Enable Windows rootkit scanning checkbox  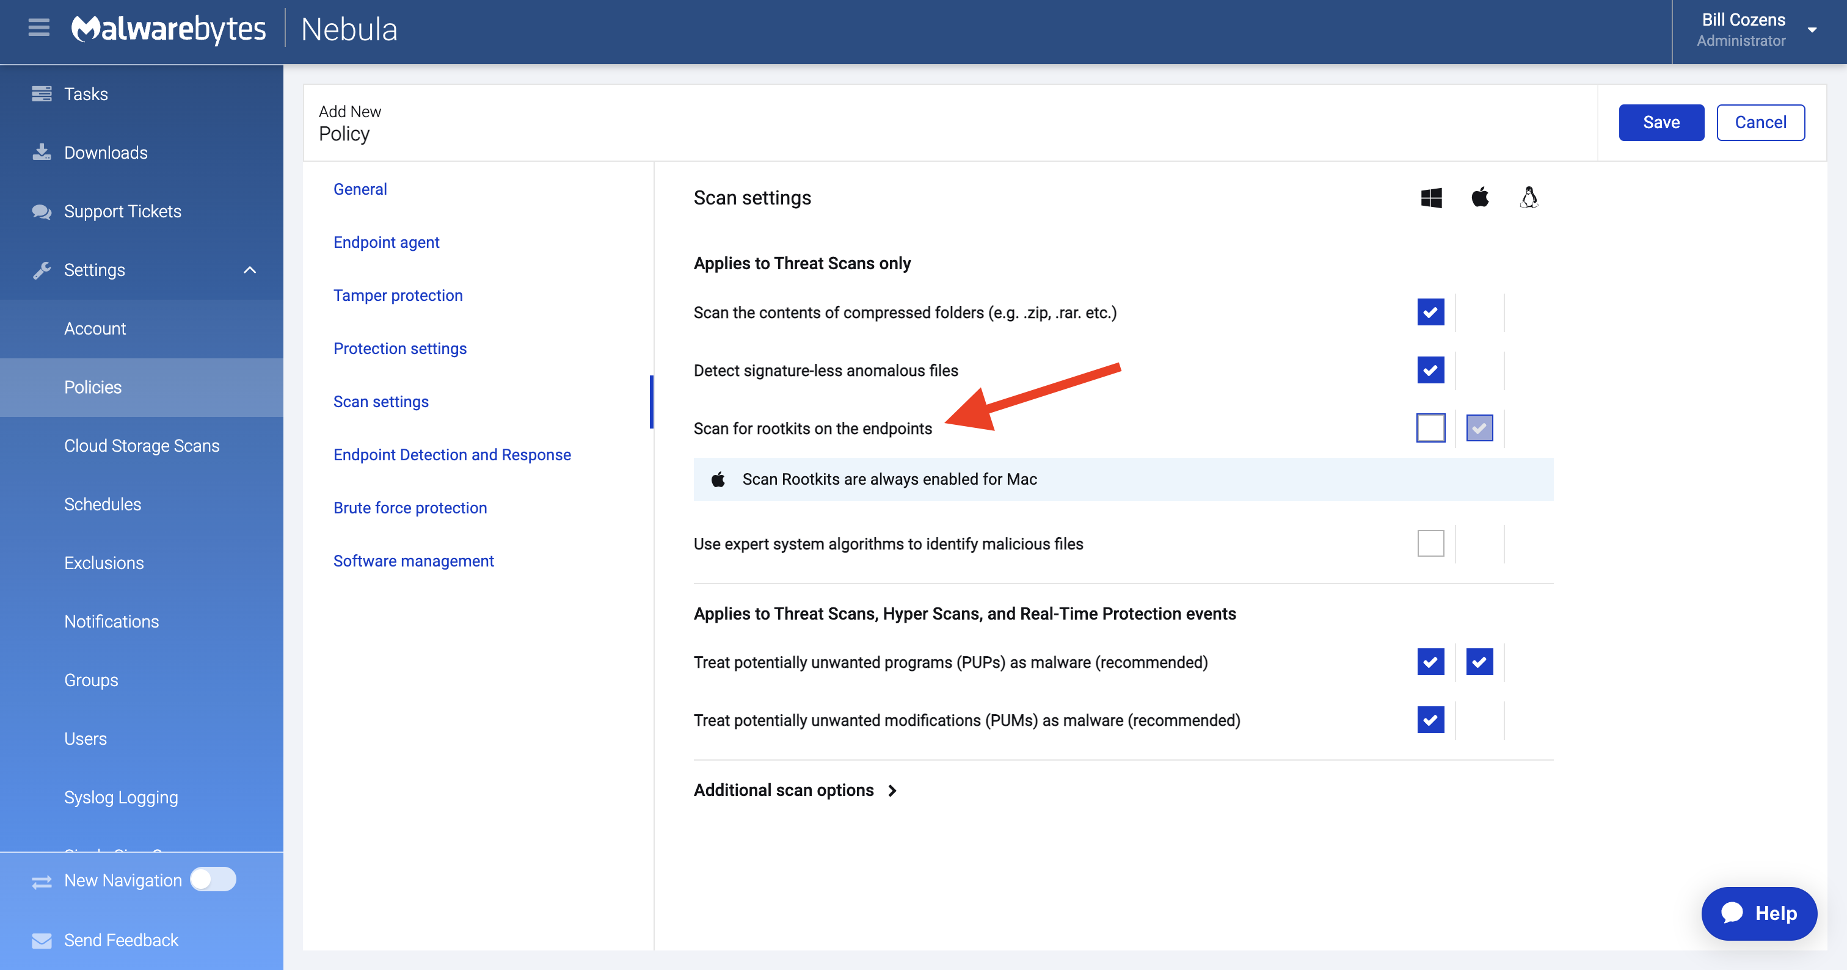[x=1430, y=428]
